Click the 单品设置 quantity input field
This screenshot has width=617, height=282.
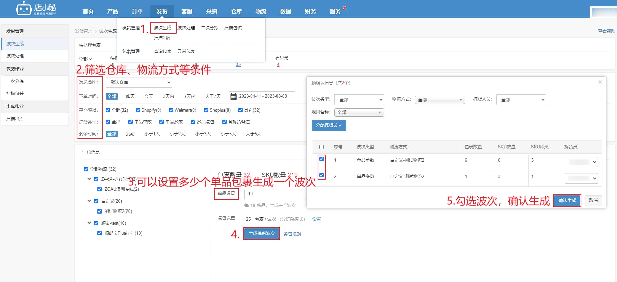pos(276,194)
